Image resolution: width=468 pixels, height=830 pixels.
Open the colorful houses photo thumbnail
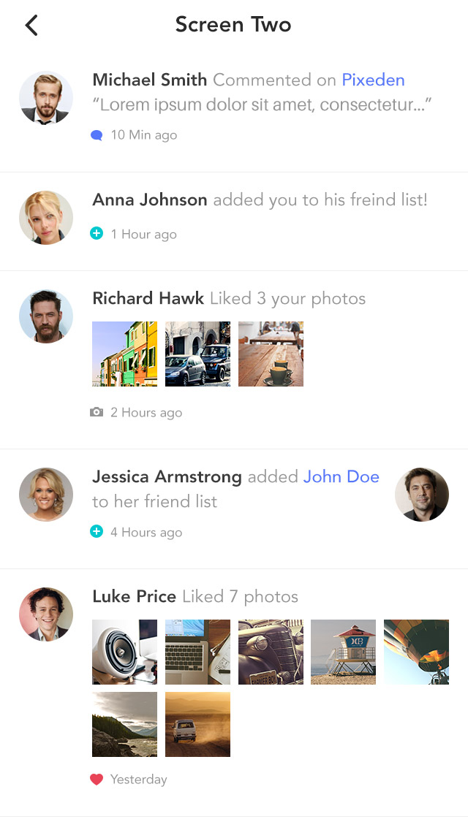124,354
